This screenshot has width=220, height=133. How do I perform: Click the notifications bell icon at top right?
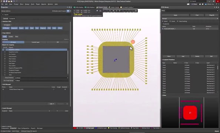pos(200,4)
